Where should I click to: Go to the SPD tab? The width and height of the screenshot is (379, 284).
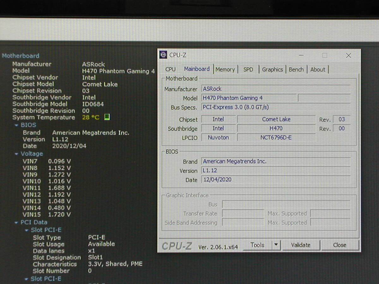(248, 69)
